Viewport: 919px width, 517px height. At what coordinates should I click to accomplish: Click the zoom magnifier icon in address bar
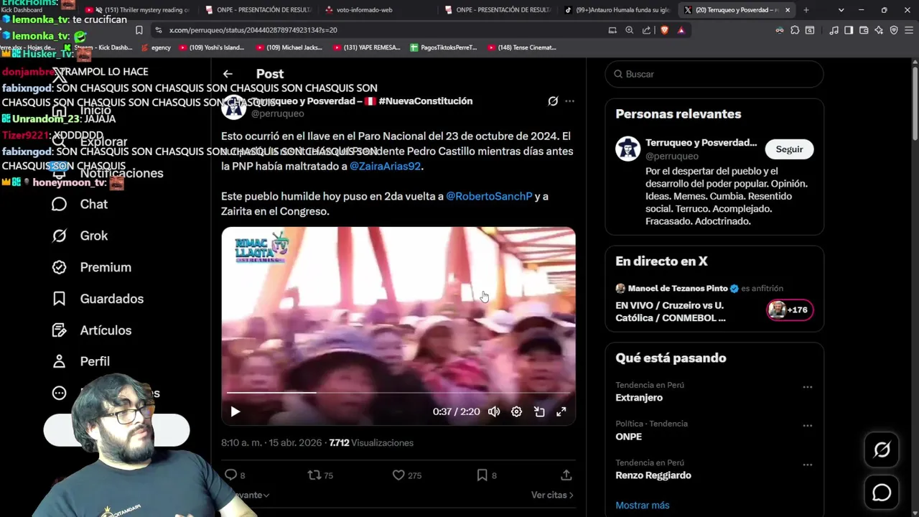click(x=630, y=30)
